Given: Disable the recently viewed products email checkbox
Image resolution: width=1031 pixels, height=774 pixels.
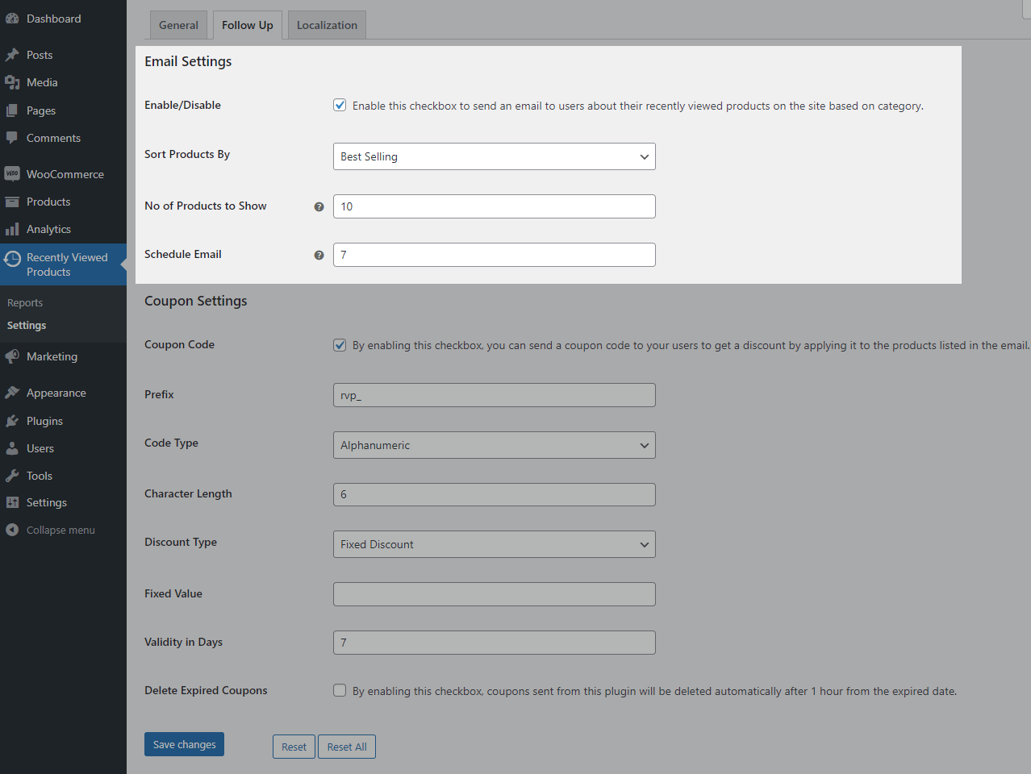Looking at the screenshot, I should coord(340,105).
